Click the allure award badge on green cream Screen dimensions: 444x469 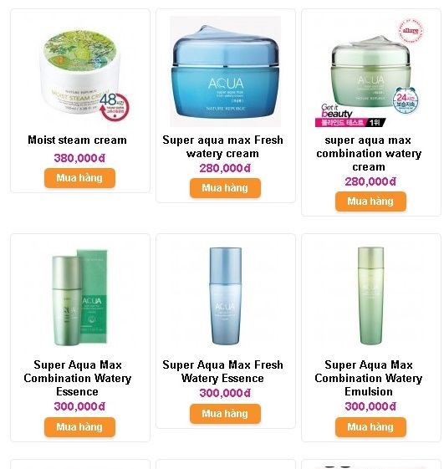pos(411,30)
